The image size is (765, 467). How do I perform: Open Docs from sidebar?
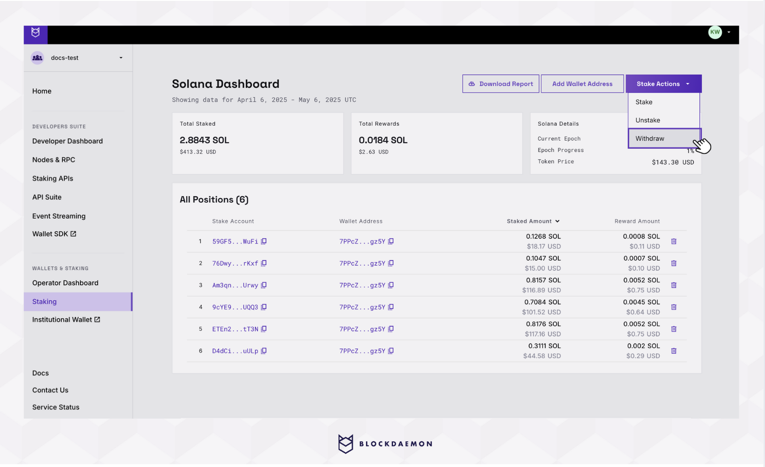pos(41,373)
